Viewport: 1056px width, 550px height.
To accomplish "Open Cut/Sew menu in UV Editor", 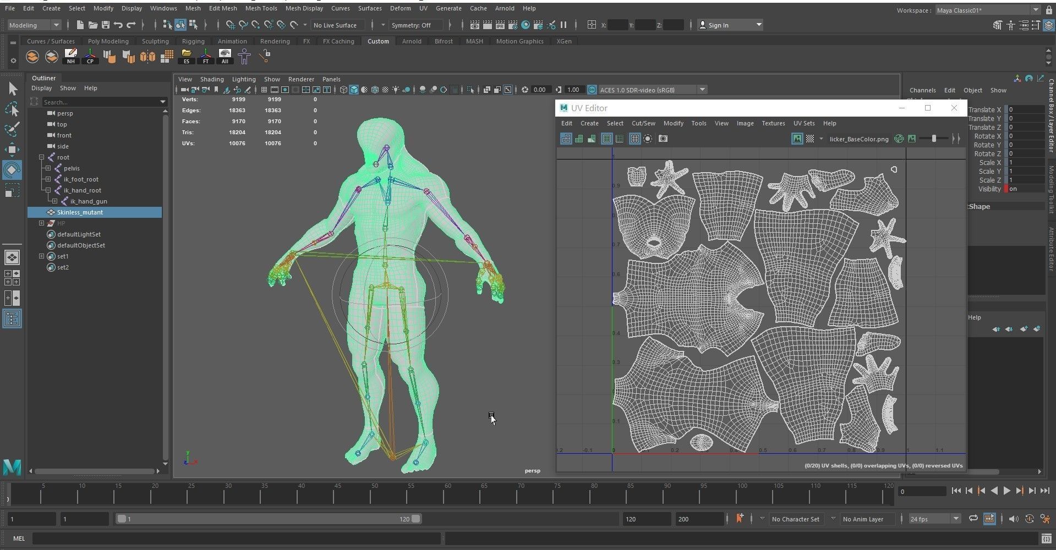I will point(643,123).
